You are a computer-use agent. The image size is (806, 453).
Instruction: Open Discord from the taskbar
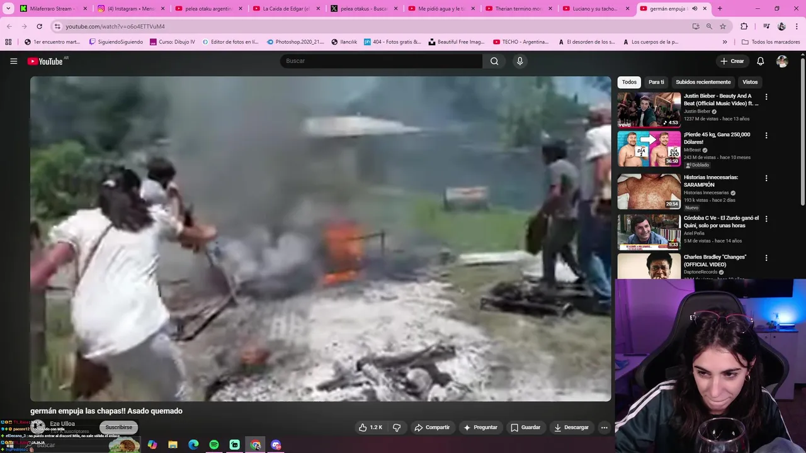click(x=276, y=445)
